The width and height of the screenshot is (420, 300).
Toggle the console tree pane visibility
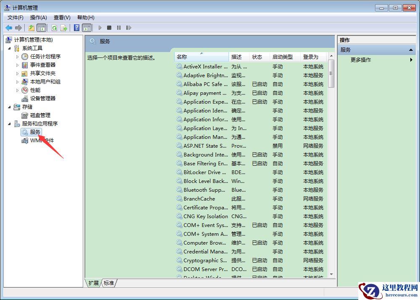click(42, 27)
